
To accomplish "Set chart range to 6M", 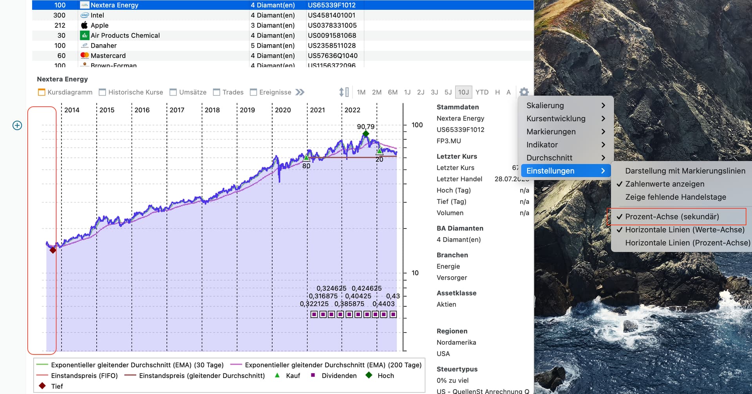I will [393, 92].
